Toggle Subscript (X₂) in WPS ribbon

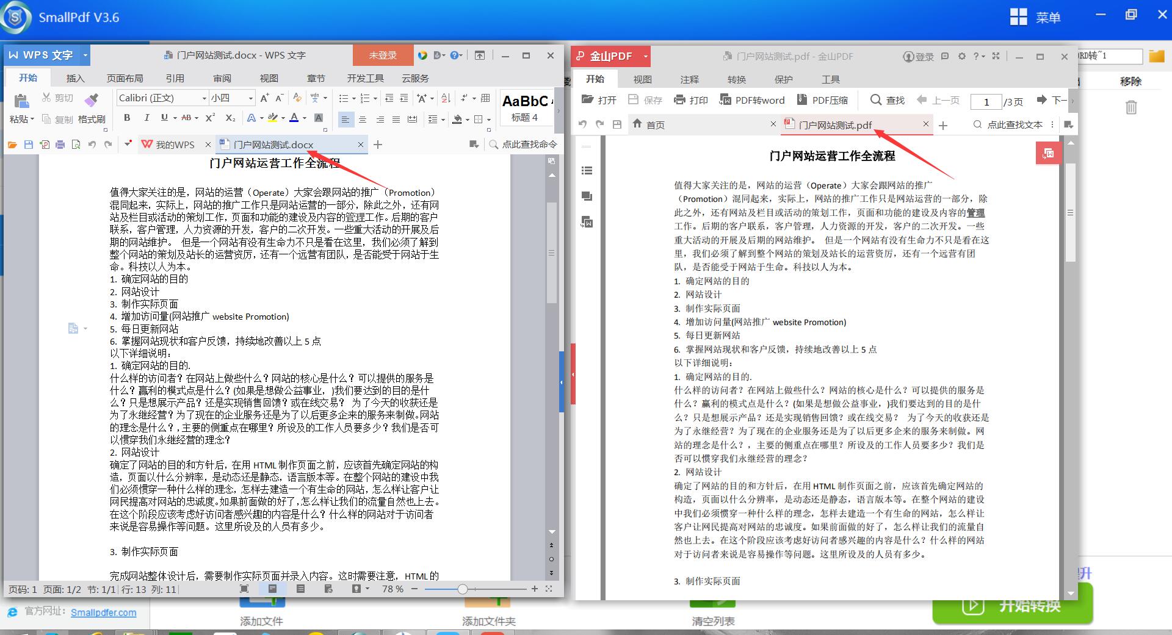pyautogui.click(x=230, y=118)
